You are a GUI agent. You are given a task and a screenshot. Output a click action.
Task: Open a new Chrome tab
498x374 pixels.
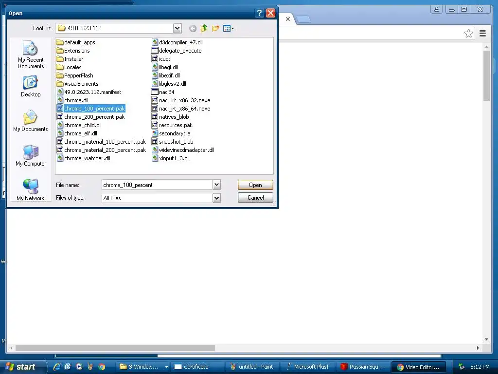303,19
